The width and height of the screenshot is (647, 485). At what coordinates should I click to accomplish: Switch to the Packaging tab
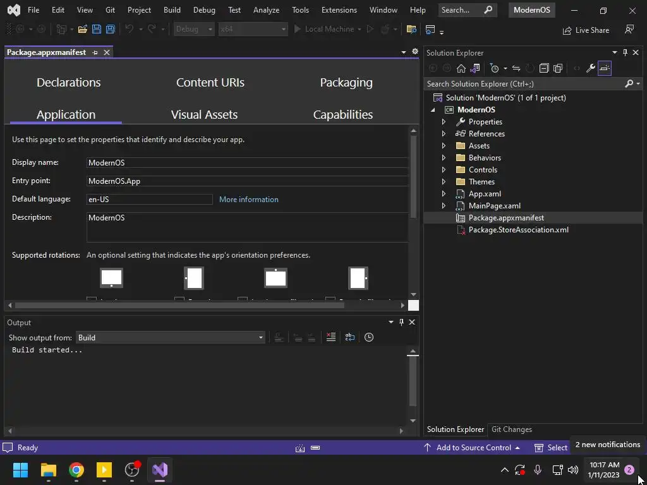346,83
